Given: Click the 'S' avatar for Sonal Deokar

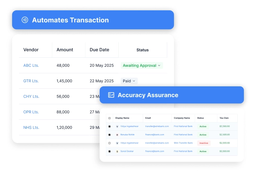Looking at the screenshot, I should coord(117,151).
